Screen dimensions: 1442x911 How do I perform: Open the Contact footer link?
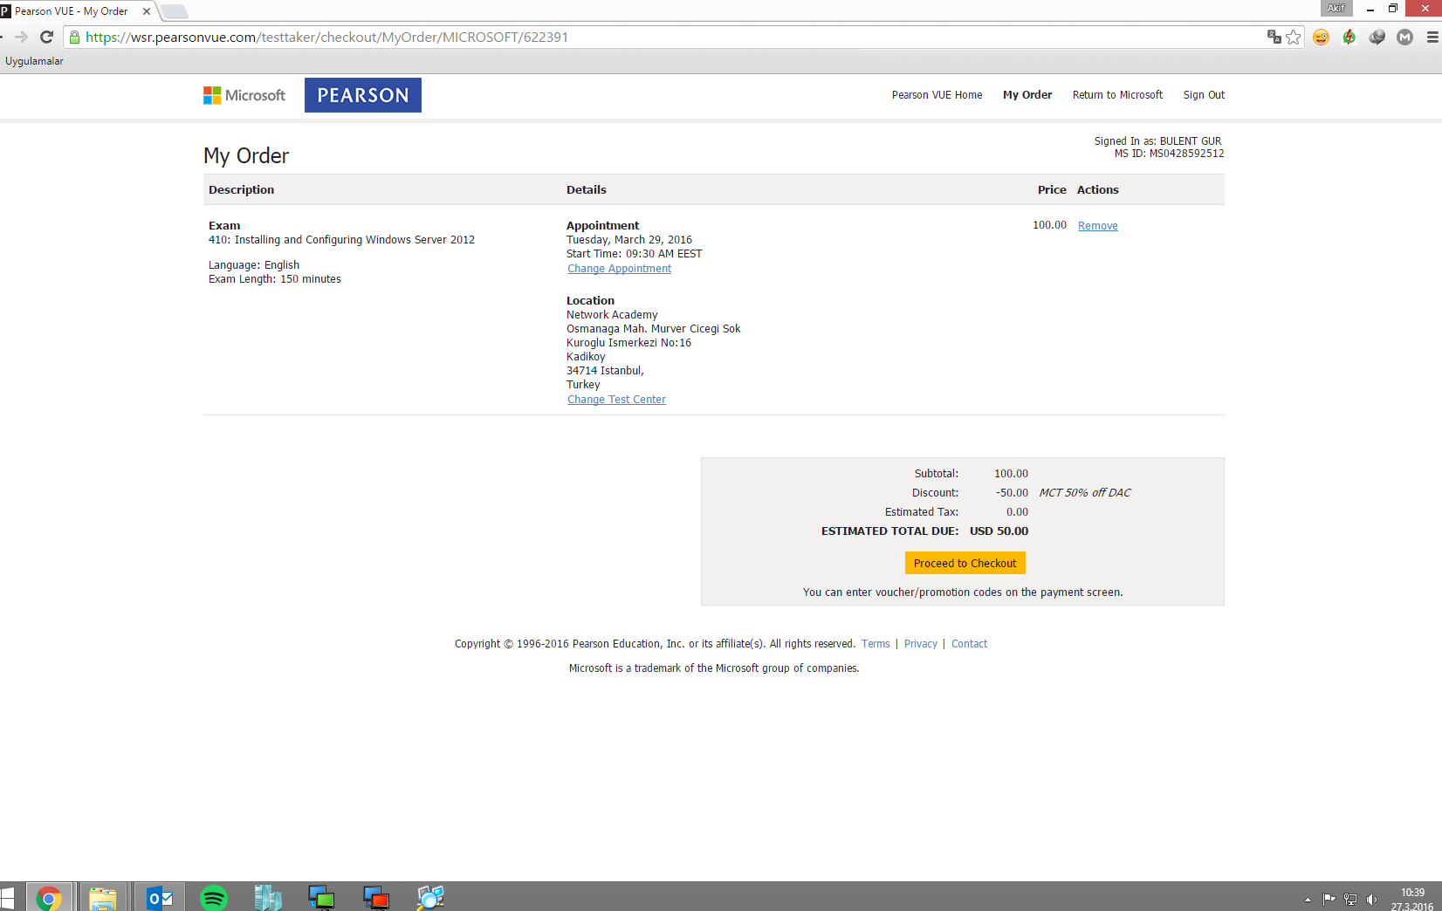(969, 644)
